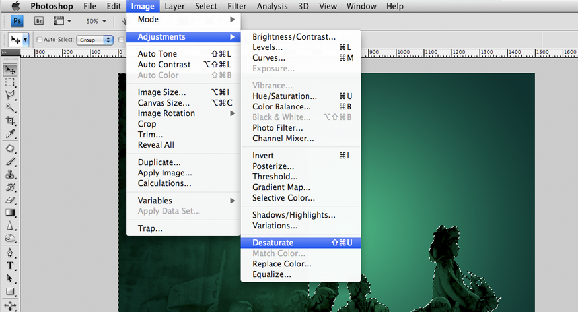This screenshot has width=578, height=312.
Task: Open the Select menu
Action: pyautogui.click(x=205, y=6)
